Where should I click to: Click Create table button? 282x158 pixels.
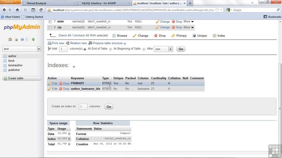22,79
